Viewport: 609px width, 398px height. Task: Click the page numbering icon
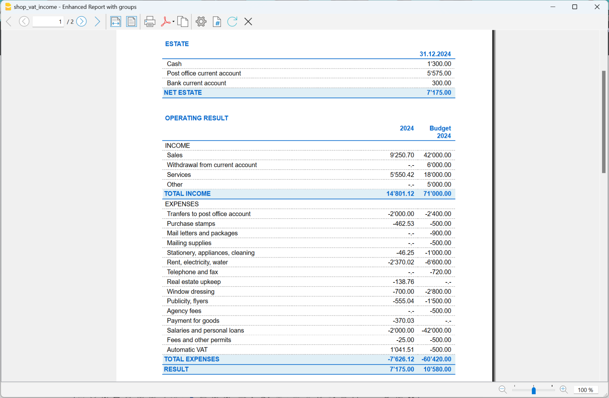[x=217, y=22]
